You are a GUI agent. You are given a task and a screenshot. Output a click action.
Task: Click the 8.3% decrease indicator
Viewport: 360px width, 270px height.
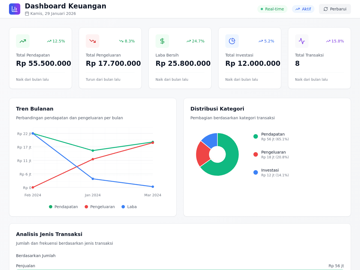[x=127, y=41]
